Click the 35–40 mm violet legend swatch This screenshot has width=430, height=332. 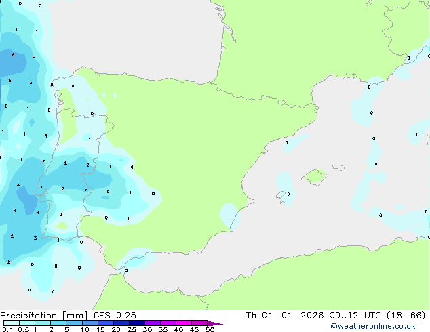point(168,323)
